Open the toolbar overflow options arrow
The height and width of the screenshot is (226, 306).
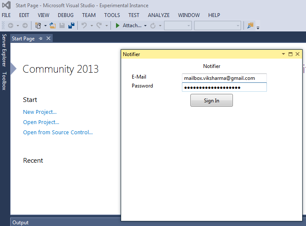tap(258, 28)
